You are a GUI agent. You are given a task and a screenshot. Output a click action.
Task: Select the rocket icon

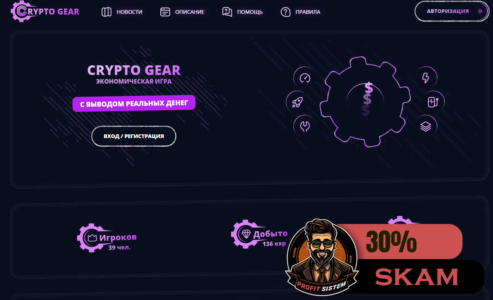pos(297,102)
